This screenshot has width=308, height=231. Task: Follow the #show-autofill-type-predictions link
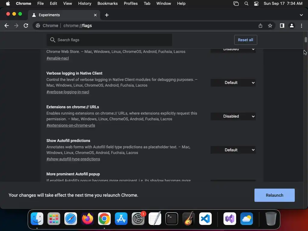73,159
